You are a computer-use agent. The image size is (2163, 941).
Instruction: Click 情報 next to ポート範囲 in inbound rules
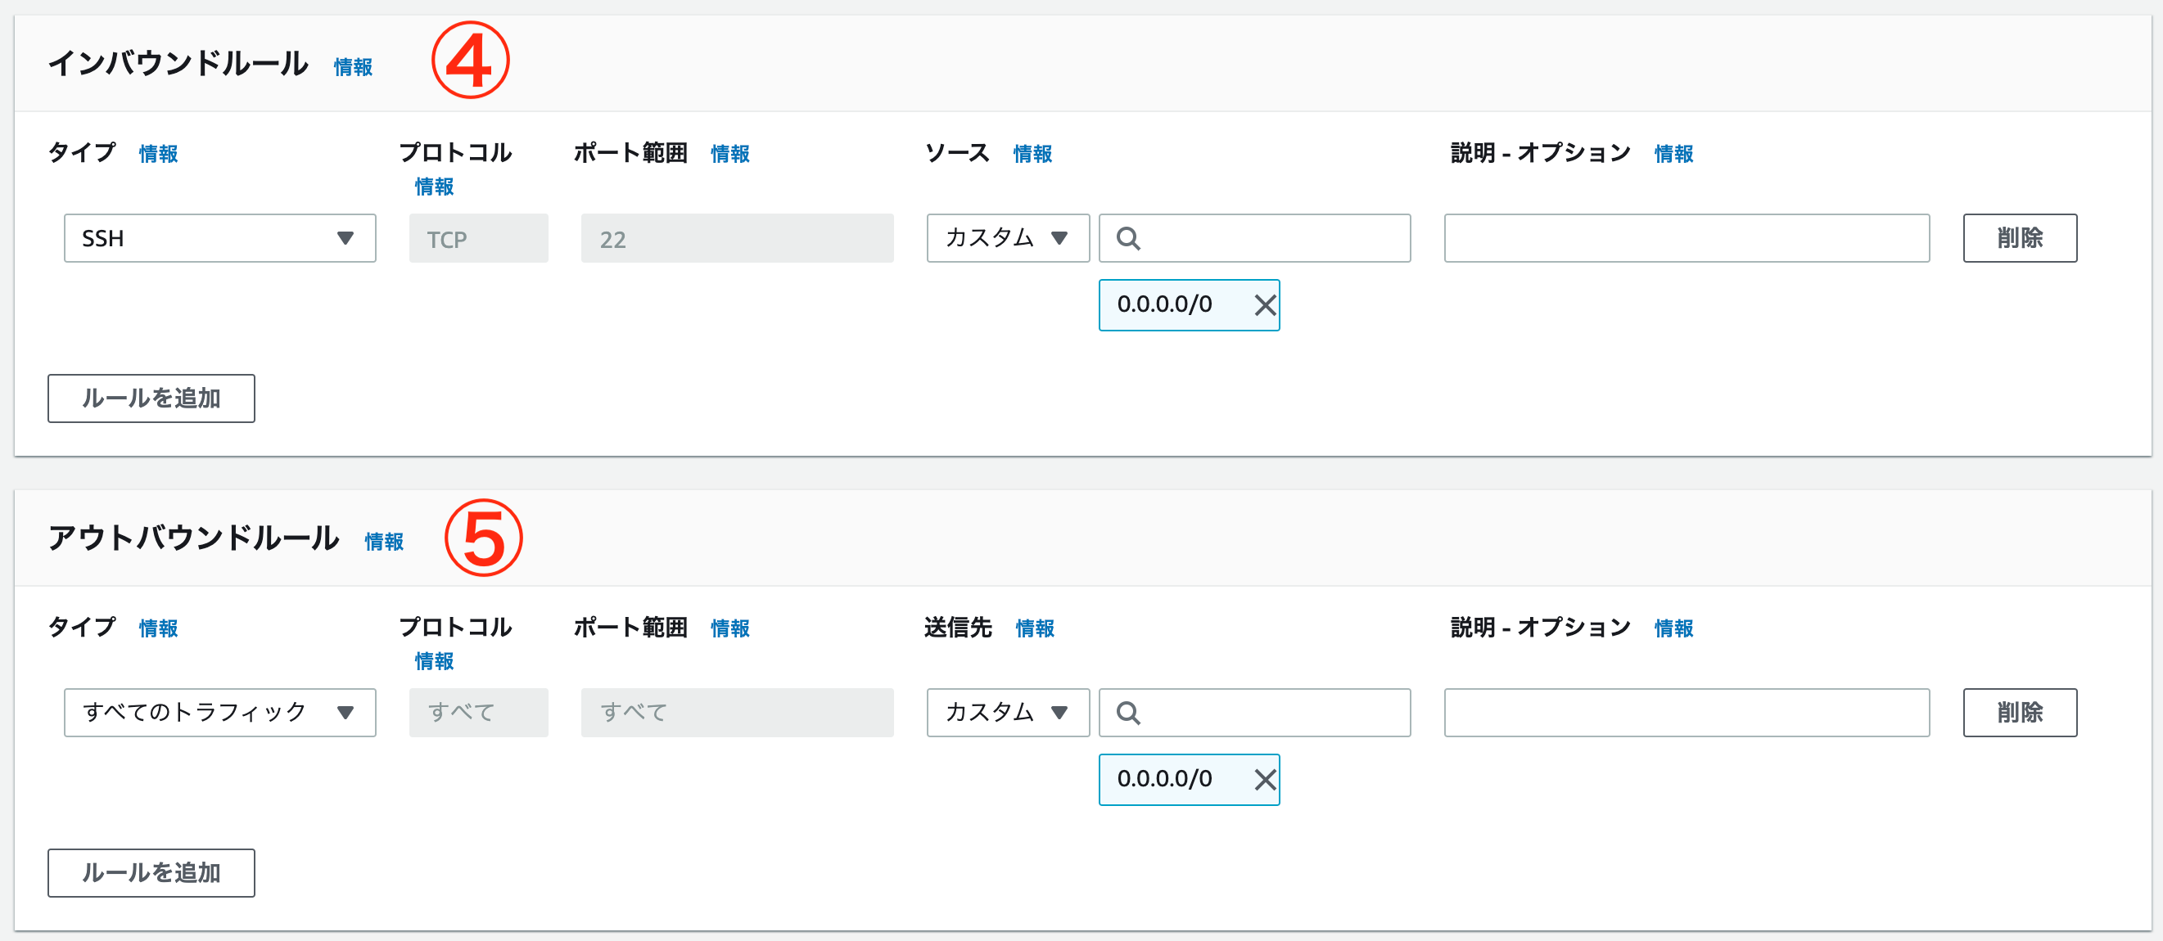729,154
